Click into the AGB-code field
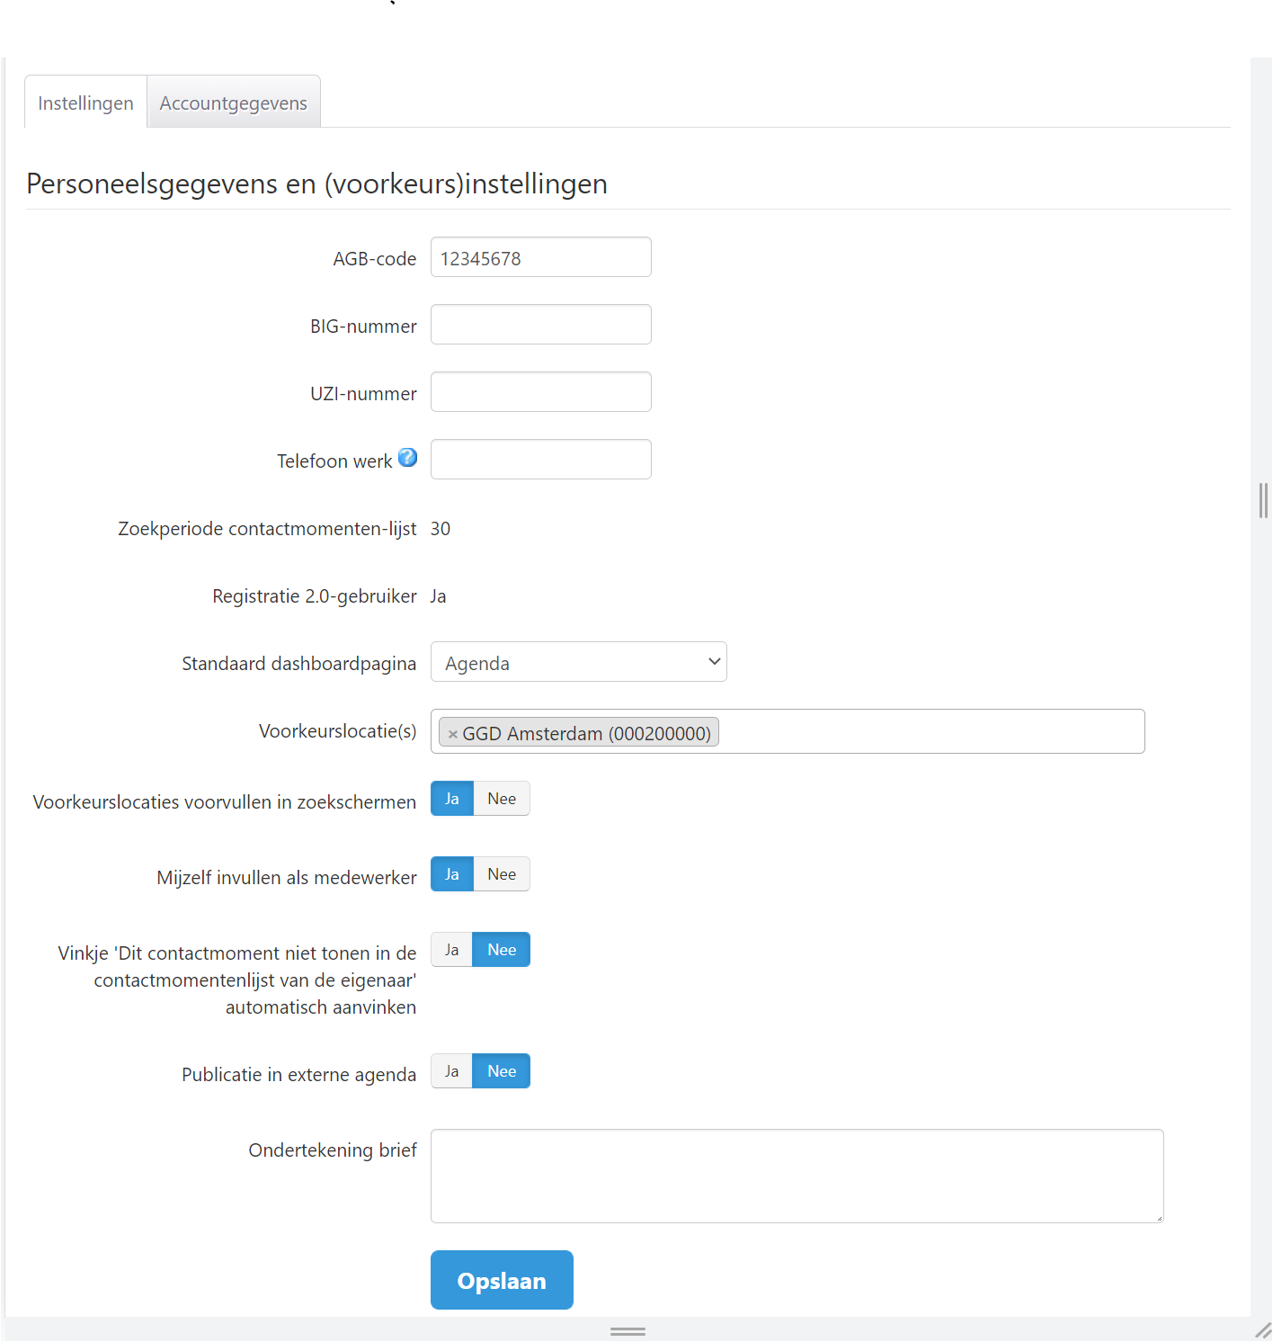 pyautogui.click(x=540, y=257)
